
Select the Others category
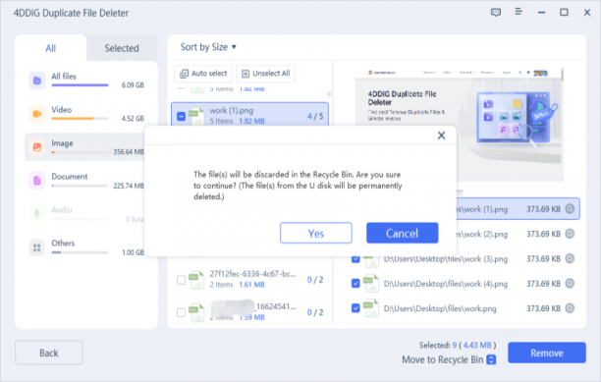[x=86, y=247]
